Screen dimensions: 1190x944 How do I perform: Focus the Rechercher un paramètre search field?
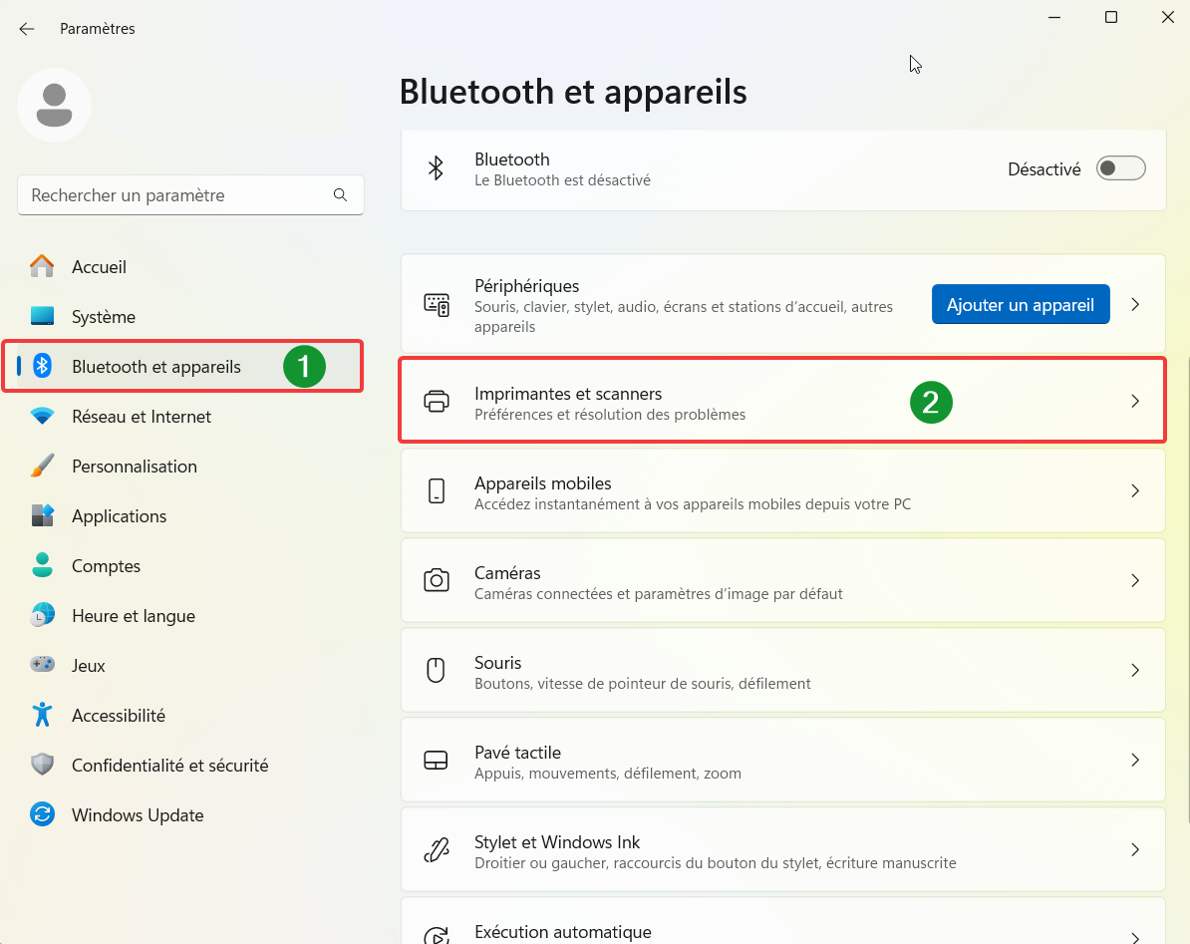click(x=174, y=195)
